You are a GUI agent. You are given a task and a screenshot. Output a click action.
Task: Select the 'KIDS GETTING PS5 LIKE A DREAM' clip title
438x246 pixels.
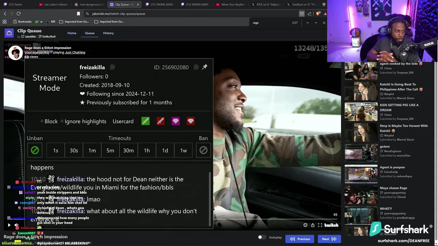click(x=399, y=107)
